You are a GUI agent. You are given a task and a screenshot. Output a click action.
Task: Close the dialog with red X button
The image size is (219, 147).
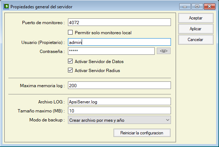coord(209,6)
